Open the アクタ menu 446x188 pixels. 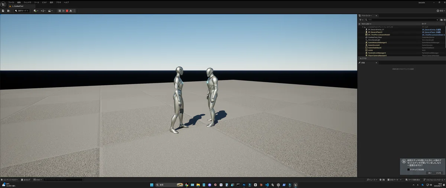pos(58,2)
